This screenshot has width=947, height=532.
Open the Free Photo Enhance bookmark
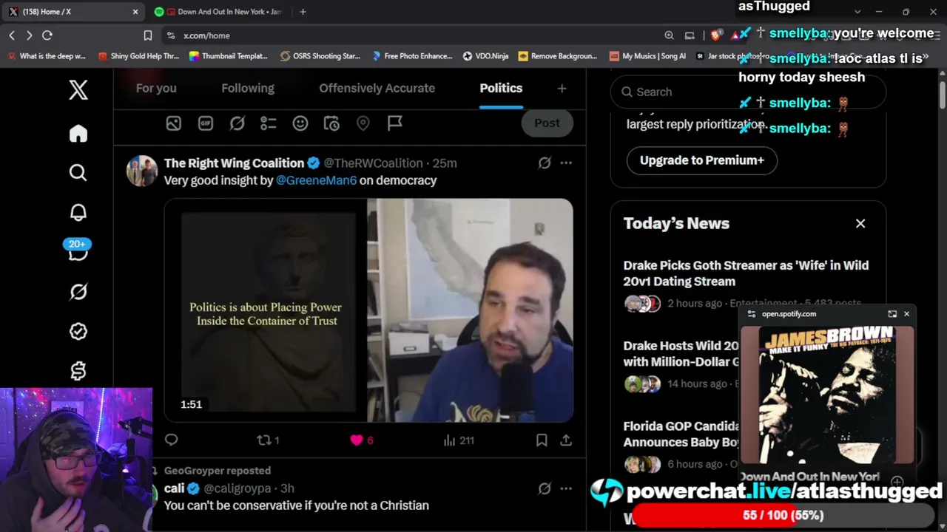click(412, 56)
